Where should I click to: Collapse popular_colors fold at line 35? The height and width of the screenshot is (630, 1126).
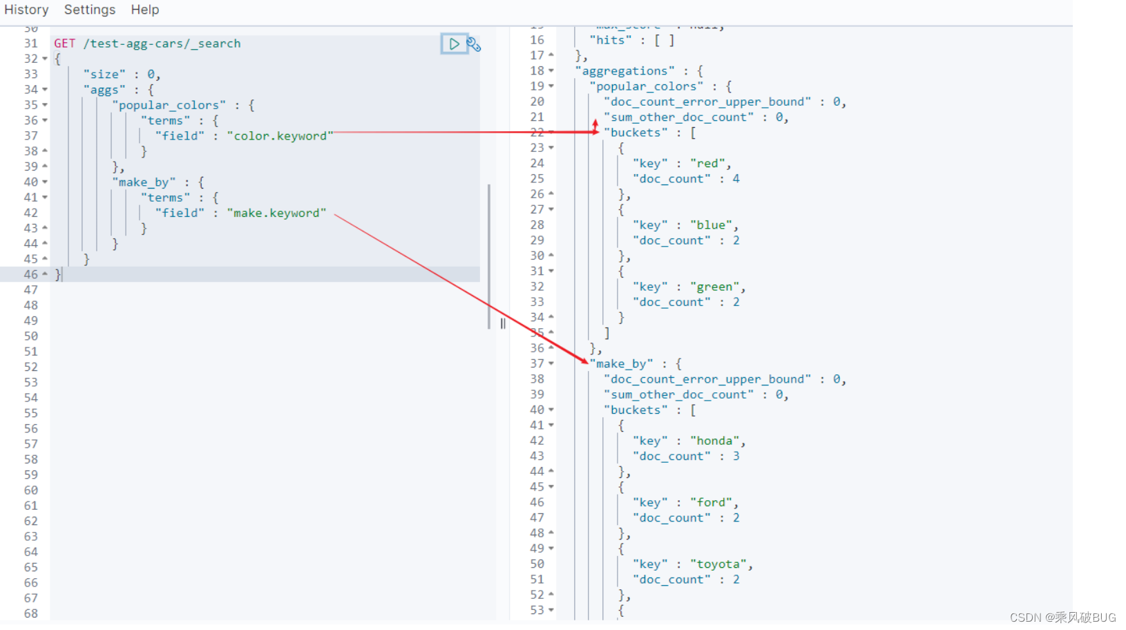click(45, 105)
